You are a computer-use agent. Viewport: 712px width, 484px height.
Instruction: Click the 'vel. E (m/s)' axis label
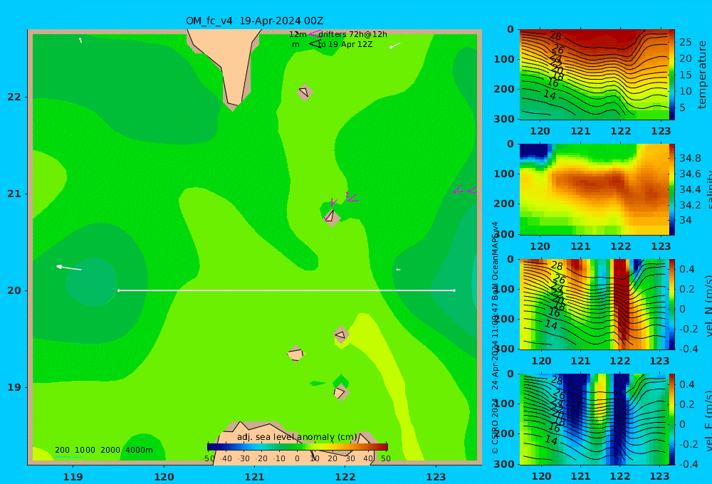point(708,420)
